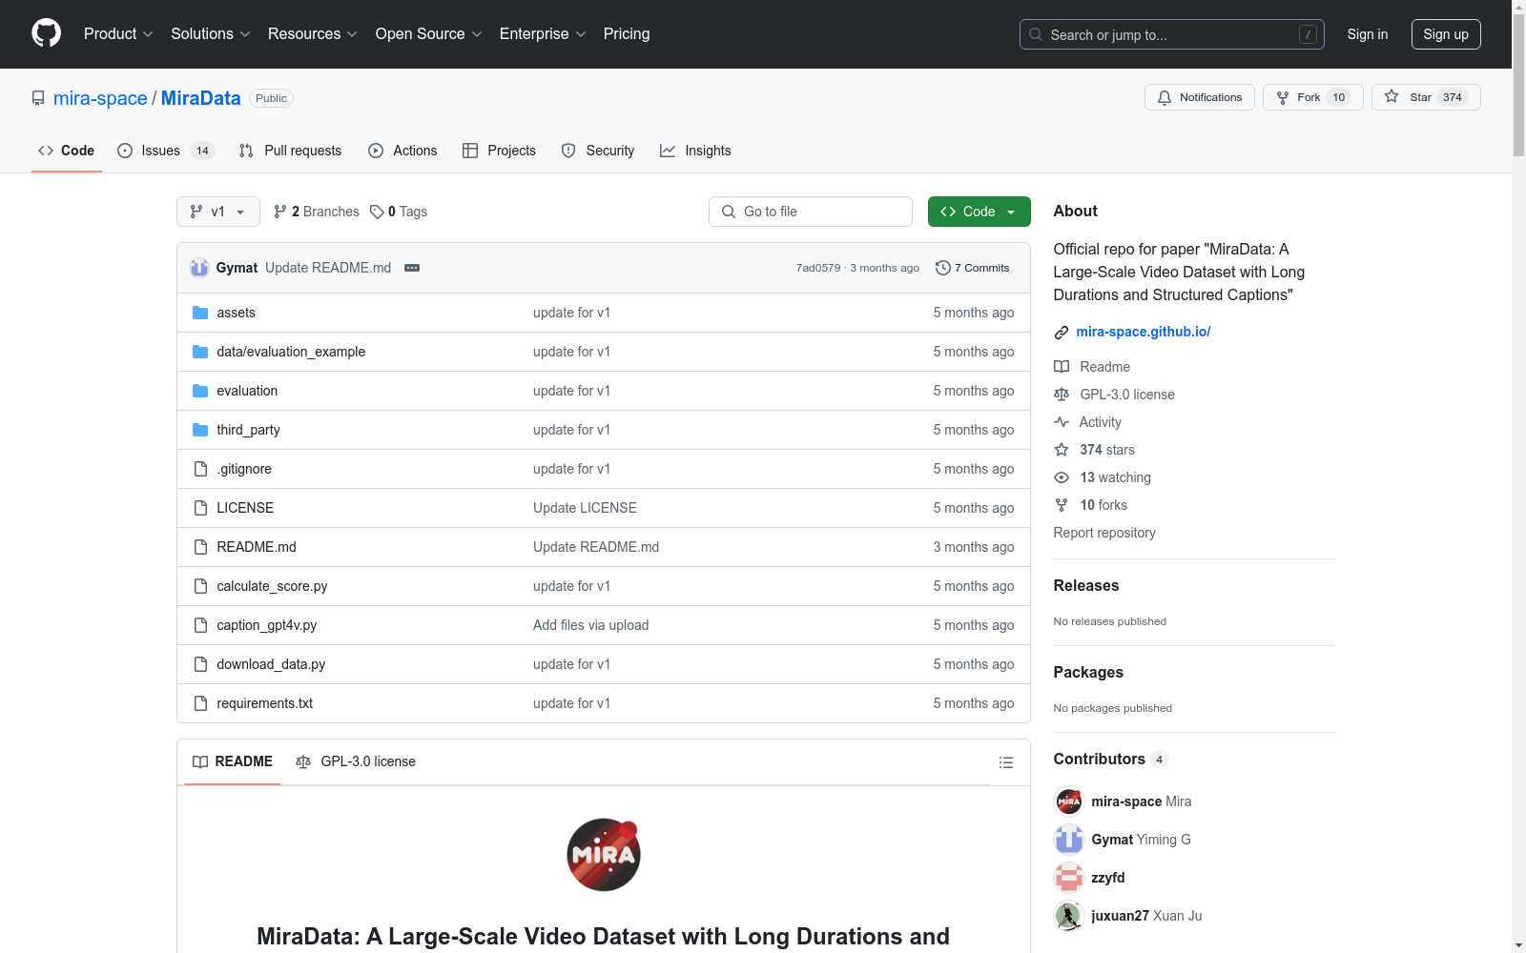The image size is (1526, 953).
Task: View the 0 Tags link
Action: coord(399,212)
